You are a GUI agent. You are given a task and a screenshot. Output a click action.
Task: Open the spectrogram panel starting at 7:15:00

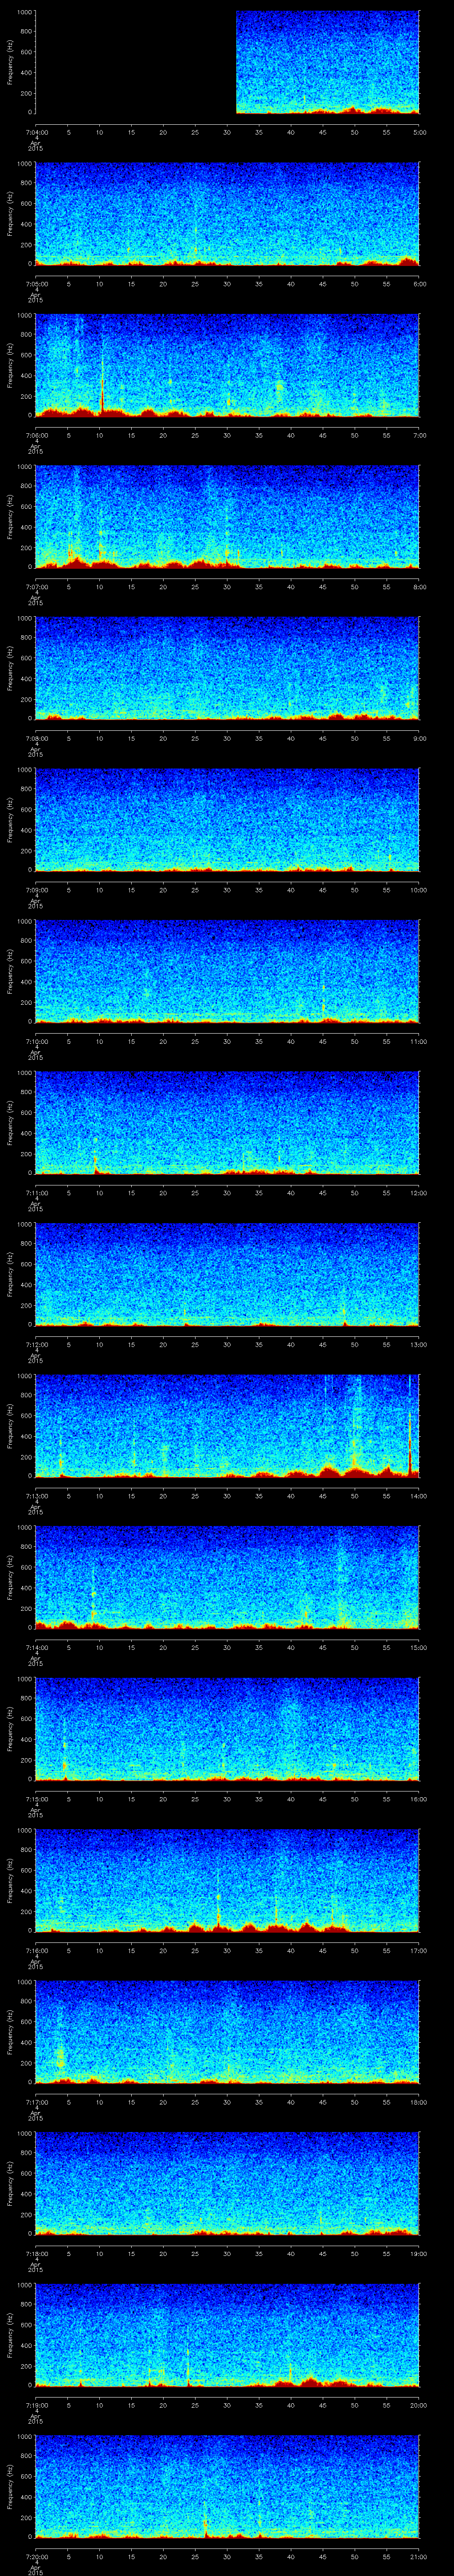pyautogui.click(x=227, y=1729)
